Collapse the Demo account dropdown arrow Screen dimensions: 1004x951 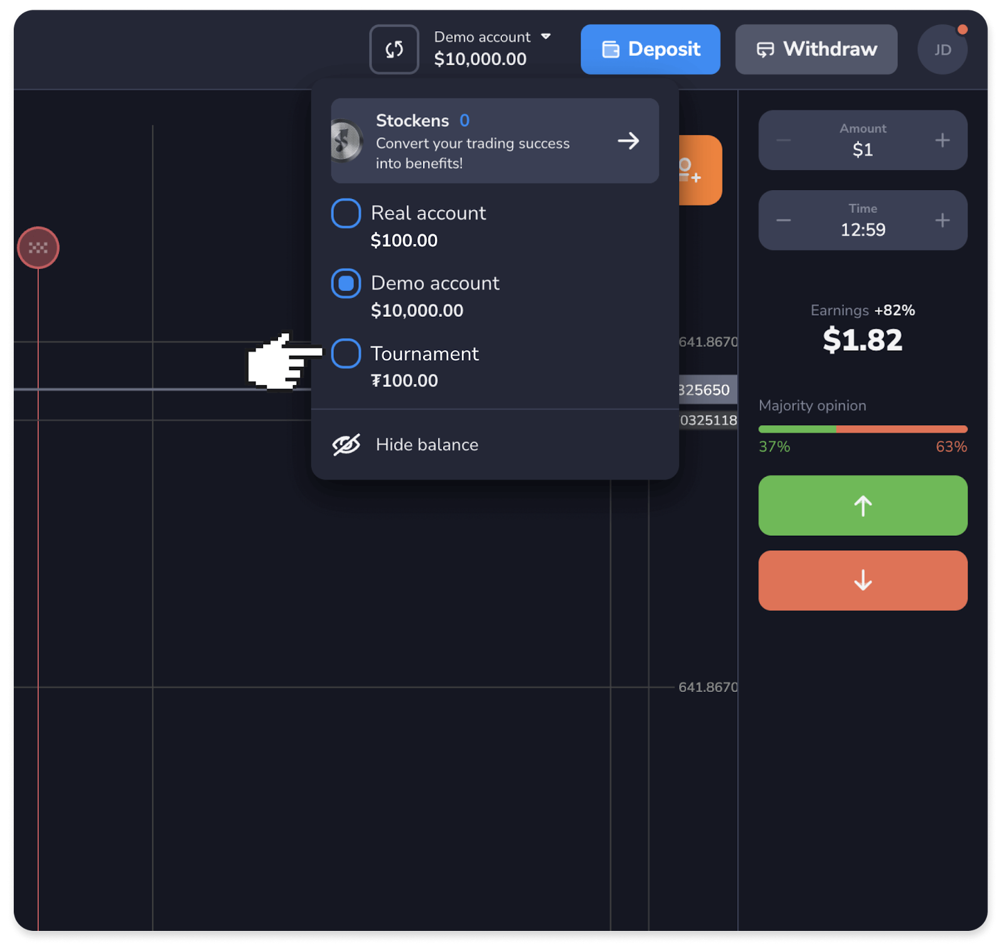(x=546, y=36)
